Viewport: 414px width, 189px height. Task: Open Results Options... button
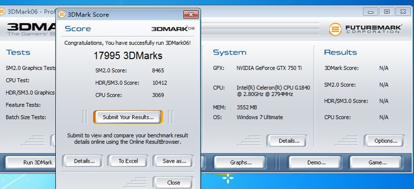click(386, 141)
